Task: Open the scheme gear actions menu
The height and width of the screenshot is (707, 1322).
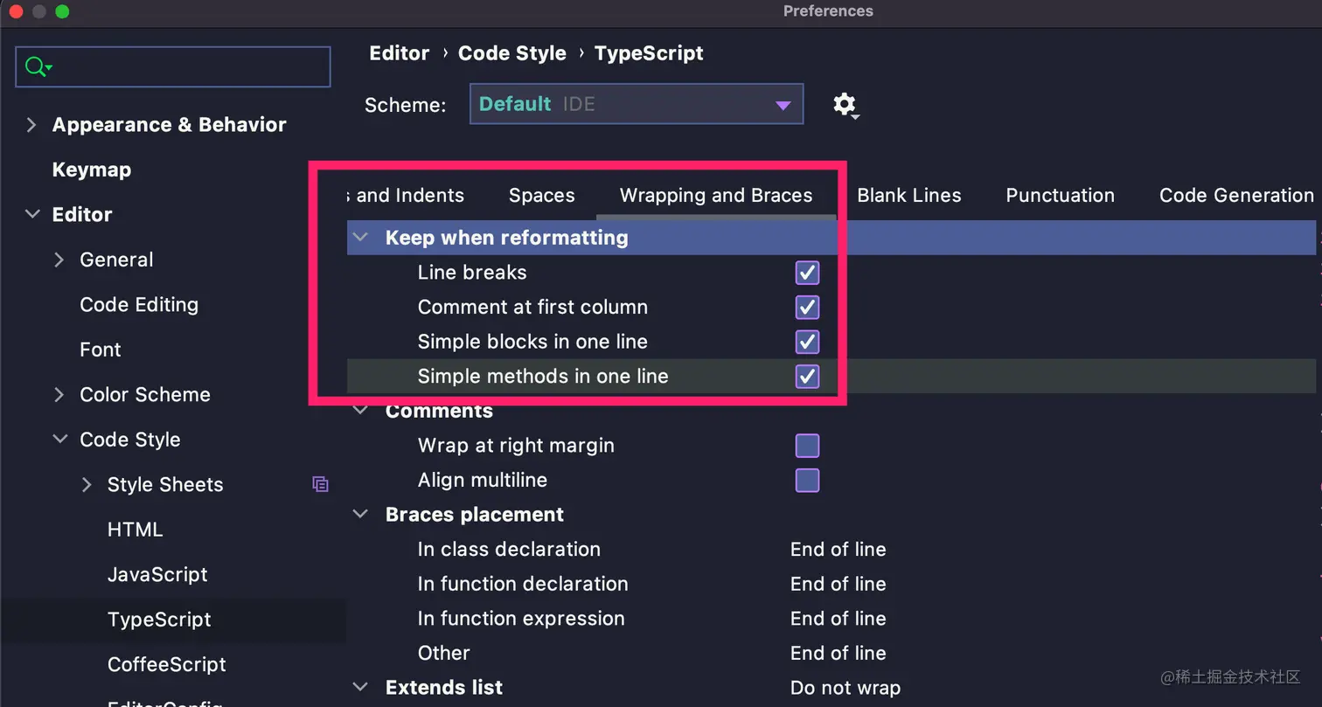Action: 845,105
